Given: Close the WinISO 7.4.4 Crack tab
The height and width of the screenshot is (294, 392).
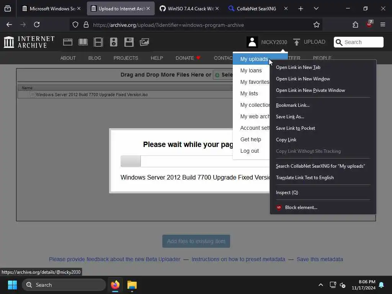Looking at the screenshot, I should tap(217, 8).
